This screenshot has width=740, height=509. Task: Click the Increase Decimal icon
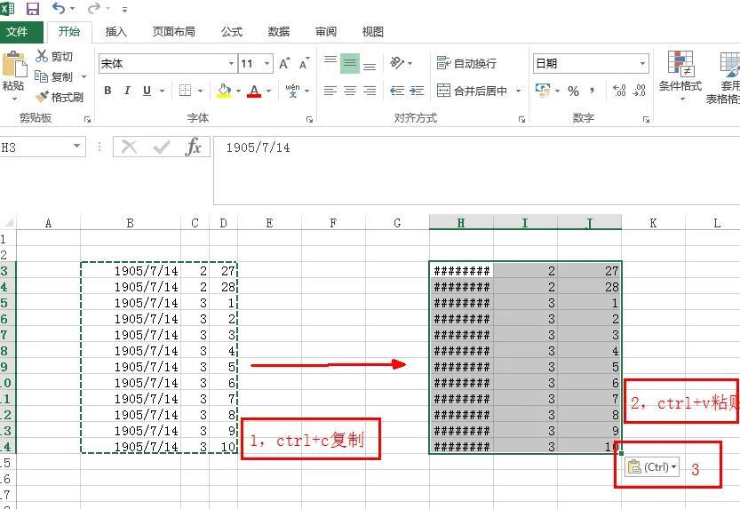click(619, 90)
